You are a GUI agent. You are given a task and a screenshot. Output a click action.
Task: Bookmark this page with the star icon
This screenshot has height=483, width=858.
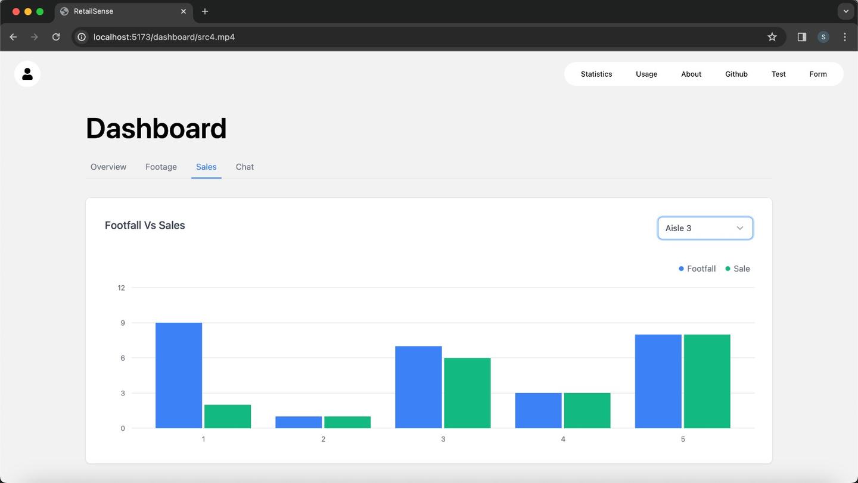[x=772, y=37]
